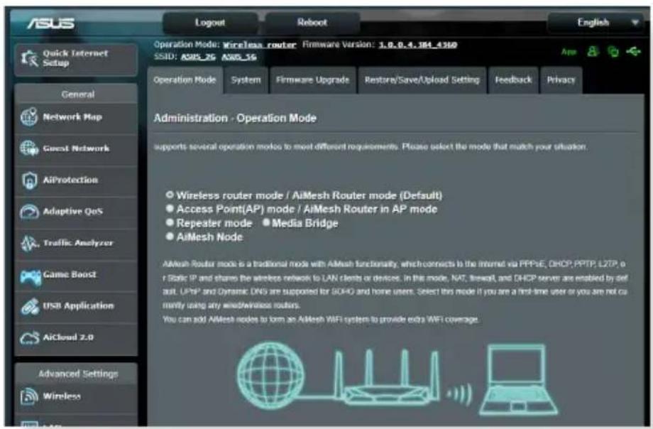Click the AiProtection shield icon
653x429 pixels.
tap(29, 180)
